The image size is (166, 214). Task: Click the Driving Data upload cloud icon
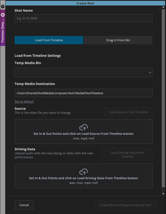pyautogui.click(x=83, y=172)
